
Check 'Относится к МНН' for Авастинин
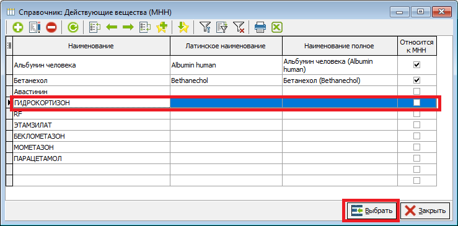point(417,92)
